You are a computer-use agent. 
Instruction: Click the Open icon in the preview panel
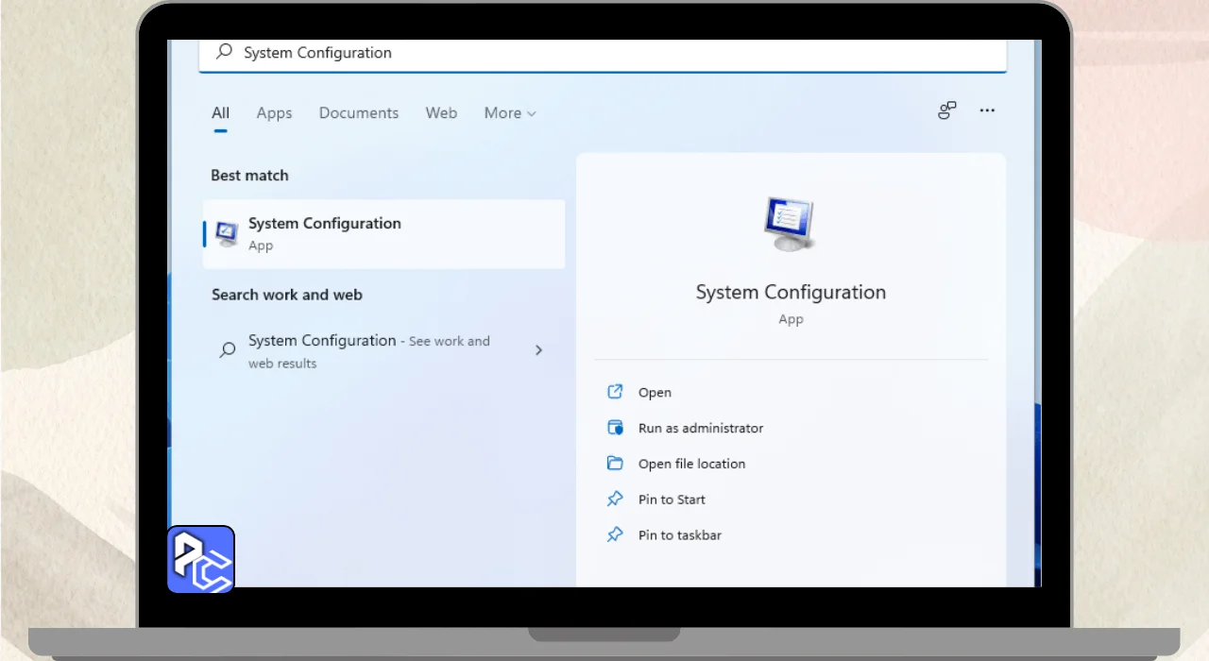tap(615, 392)
